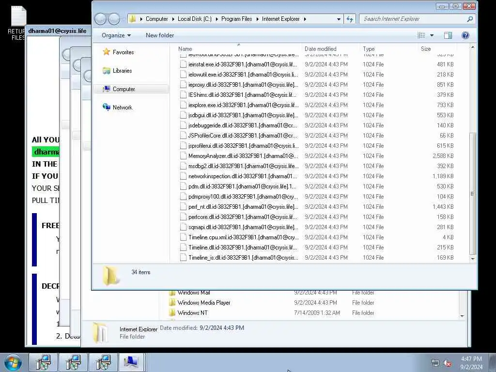This screenshot has width=496, height=372.
Task: Select the IEShims.dll encrypted file icon
Action: click(183, 94)
